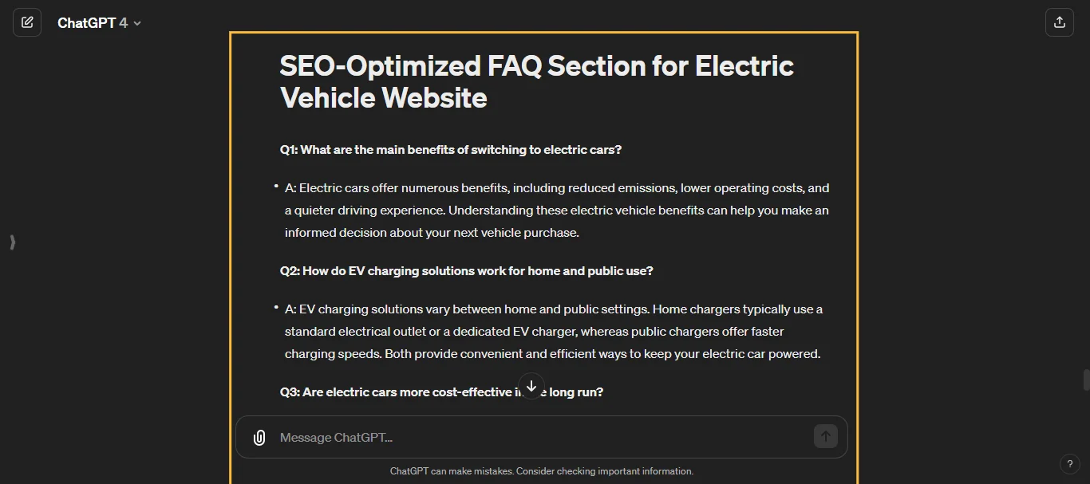Screen dimensions: 1090x484
Task: Open the model version dropdown chevron
Action: pyautogui.click(x=136, y=23)
